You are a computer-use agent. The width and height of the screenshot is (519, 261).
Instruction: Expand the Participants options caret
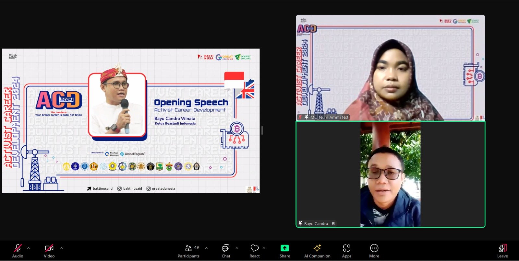[206, 248]
